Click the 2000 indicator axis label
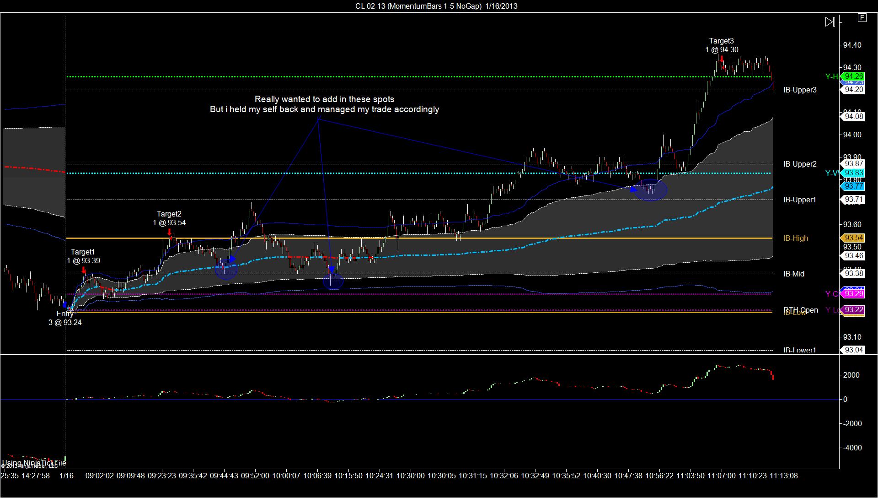 tap(852, 375)
